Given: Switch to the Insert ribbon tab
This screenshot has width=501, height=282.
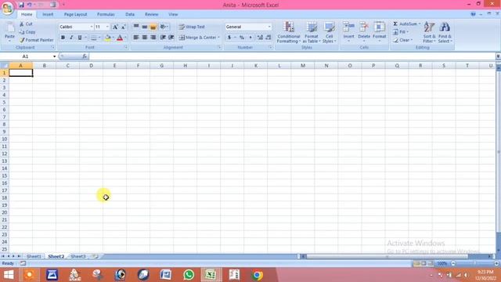Looking at the screenshot, I should pos(48,14).
